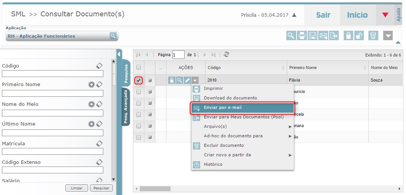Check the last row's checkbox in grid
Screen dimensions: 406x195
point(139,137)
